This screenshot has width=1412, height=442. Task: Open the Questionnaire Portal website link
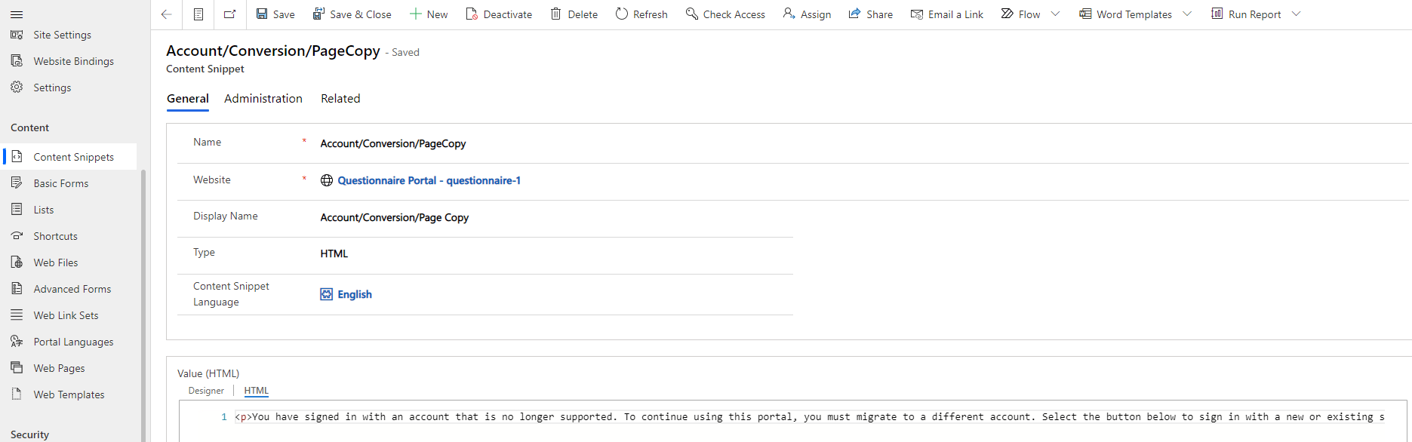point(429,180)
